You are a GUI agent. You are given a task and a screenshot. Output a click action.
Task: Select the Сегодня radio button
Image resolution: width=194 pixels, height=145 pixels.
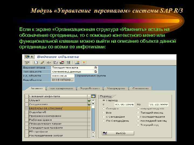[x=104, y=109]
